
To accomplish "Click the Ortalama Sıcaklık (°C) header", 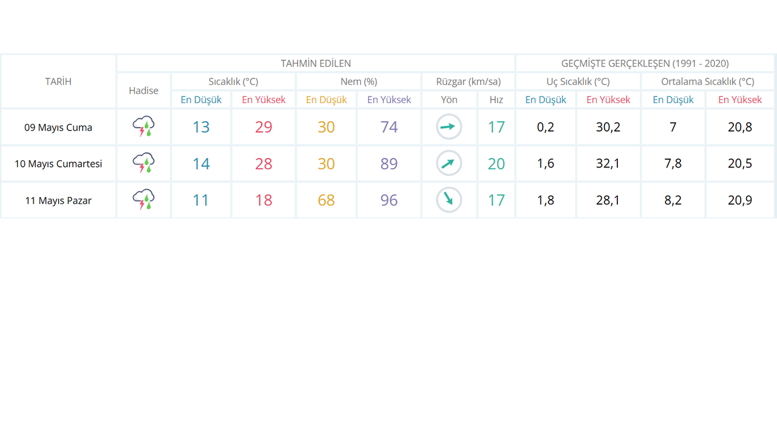I will [708, 81].
